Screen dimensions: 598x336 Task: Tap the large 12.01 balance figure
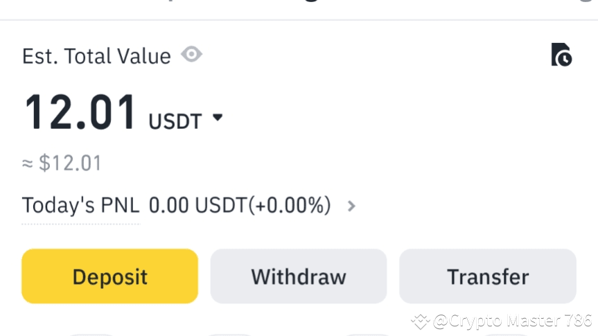pyautogui.click(x=80, y=113)
